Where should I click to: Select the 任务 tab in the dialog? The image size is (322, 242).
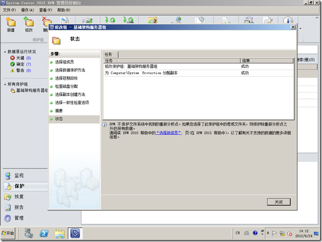[x=110, y=54]
